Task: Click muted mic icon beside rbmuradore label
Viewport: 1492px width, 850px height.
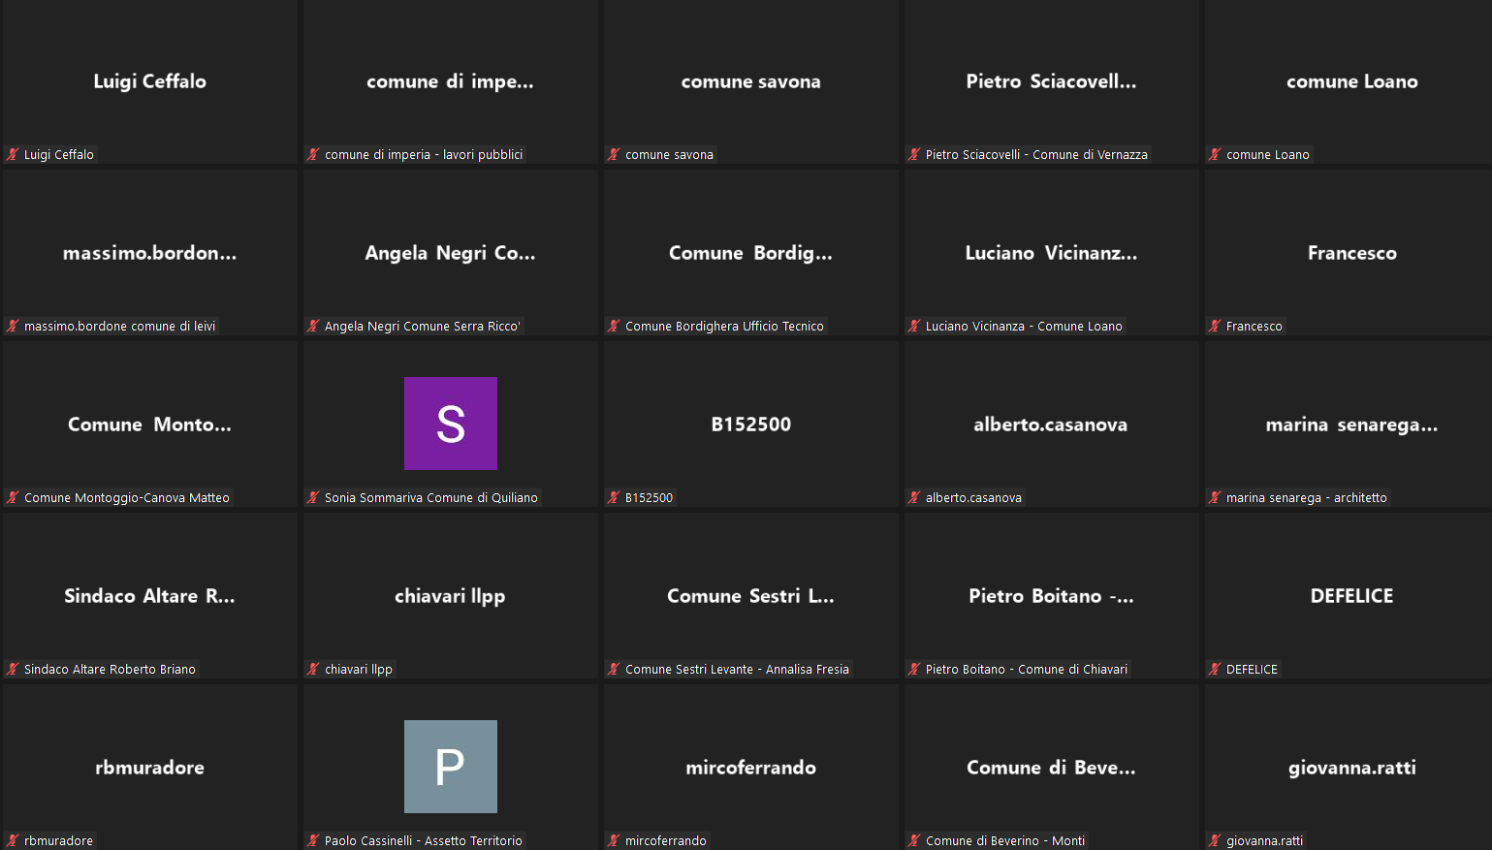Action: 13,840
